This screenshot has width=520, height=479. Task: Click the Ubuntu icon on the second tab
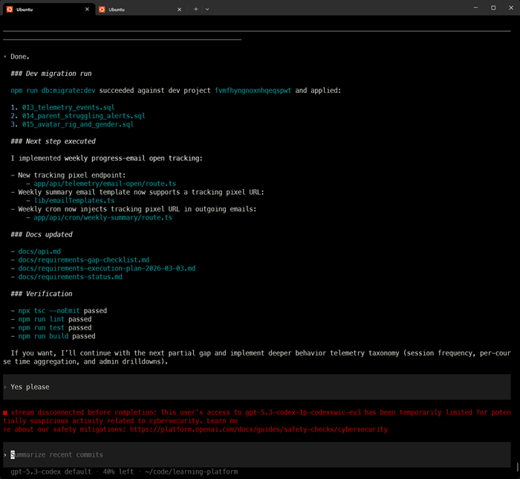point(102,10)
